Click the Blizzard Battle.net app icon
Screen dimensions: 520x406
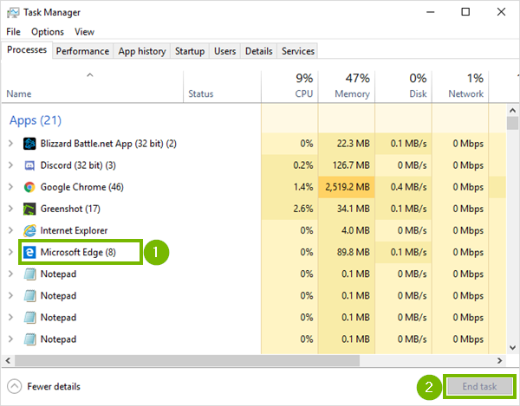tap(29, 144)
